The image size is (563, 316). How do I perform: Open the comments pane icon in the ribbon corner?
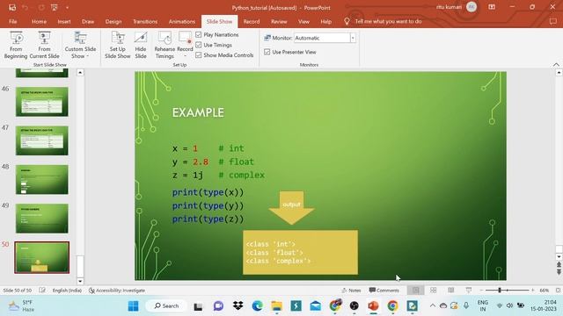[553, 21]
